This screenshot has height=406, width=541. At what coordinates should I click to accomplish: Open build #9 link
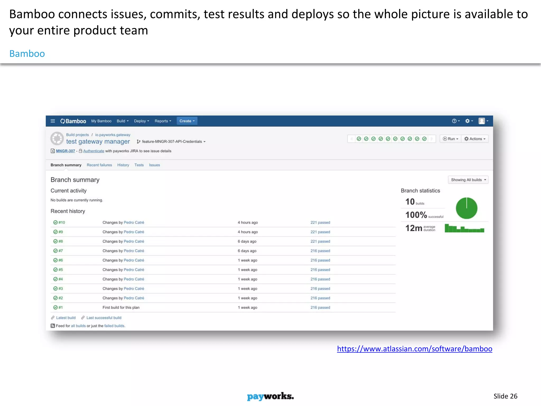pyautogui.click(x=61, y=232)
